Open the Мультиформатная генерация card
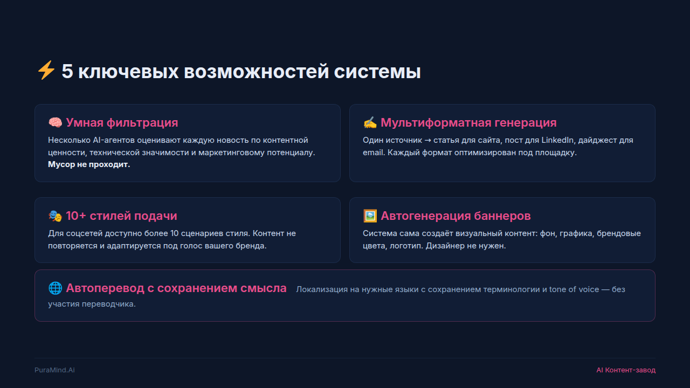 (502, 143)
